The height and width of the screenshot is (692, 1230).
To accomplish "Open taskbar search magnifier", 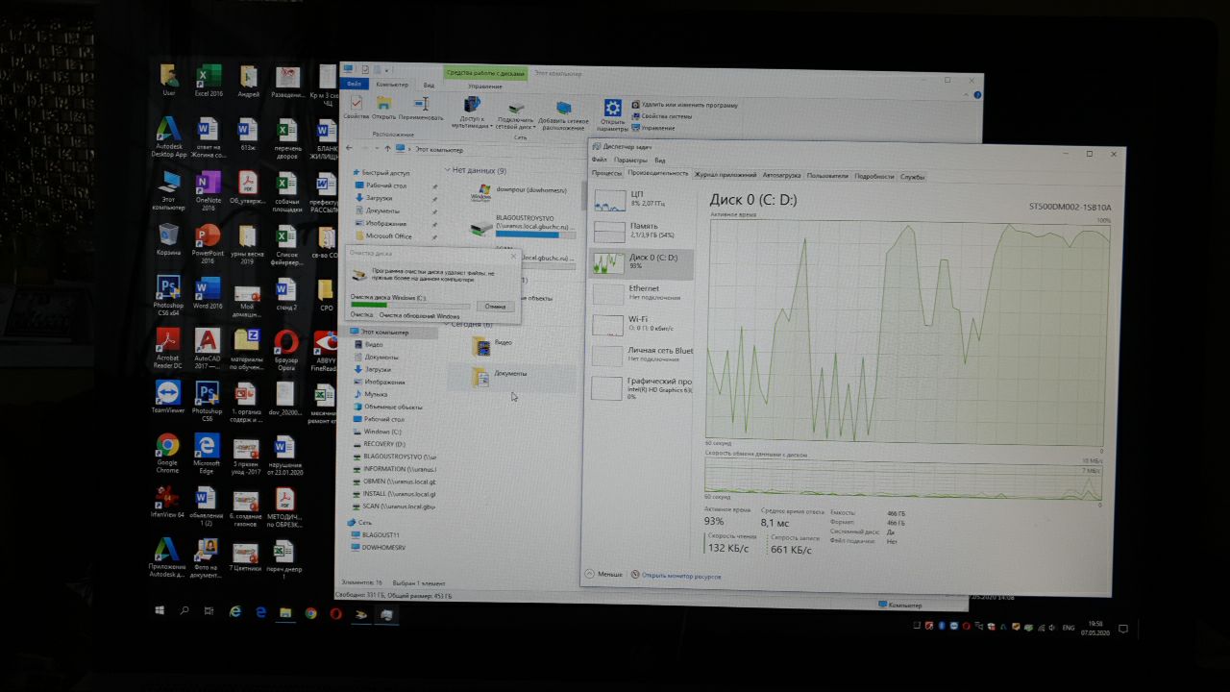I will (184, 610).
